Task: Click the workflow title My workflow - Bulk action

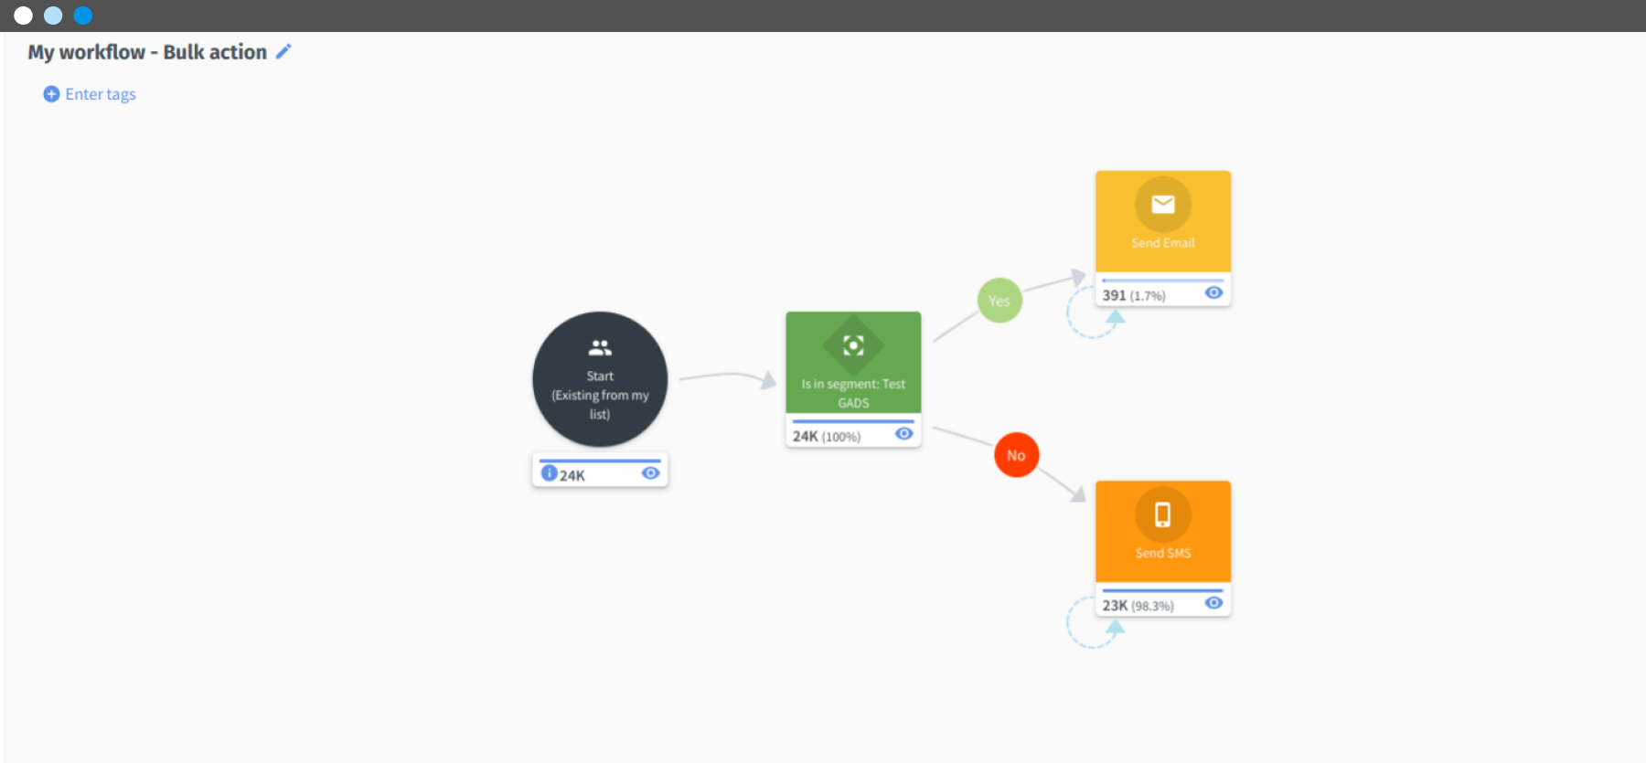Action: point(147,52)
